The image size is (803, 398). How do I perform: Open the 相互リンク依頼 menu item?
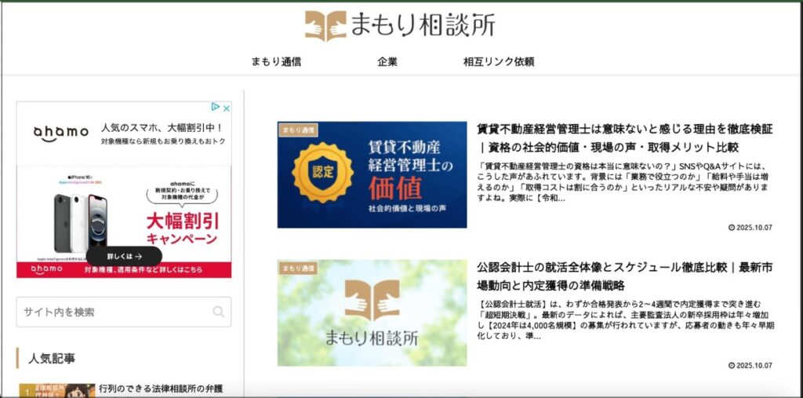tap(499, 61)
